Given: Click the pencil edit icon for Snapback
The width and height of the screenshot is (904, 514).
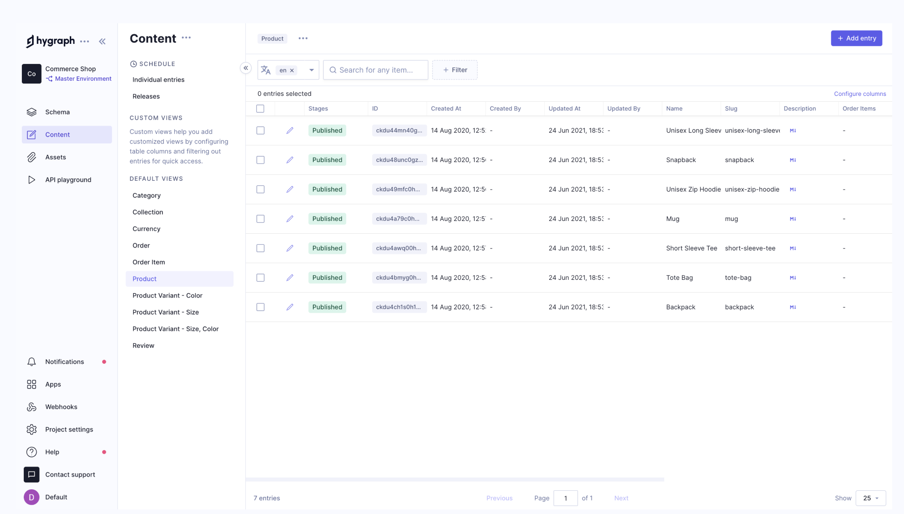Looking at the screenshot, I should pyautogui.click(x=290, y=160).
